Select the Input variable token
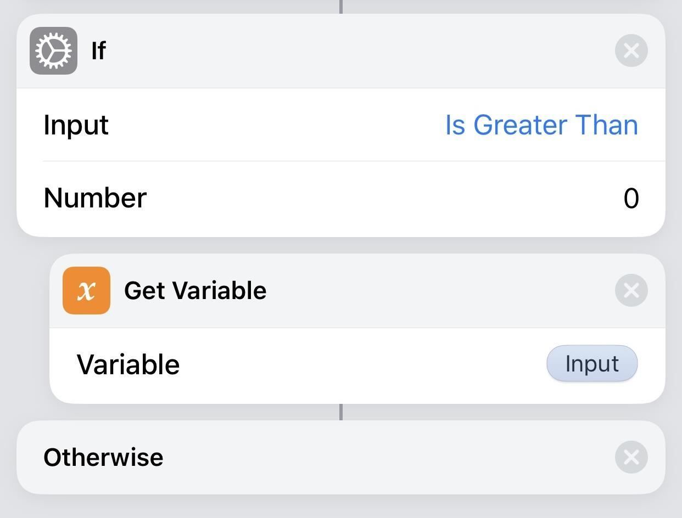This screenshot has width=682, height=518. pos(591,364)
